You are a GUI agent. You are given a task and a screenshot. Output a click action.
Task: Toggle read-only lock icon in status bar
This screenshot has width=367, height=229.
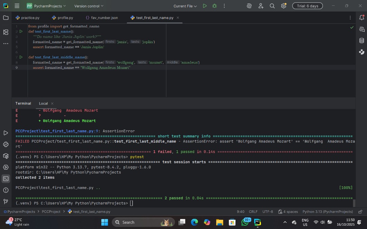(x=361, y=212)
